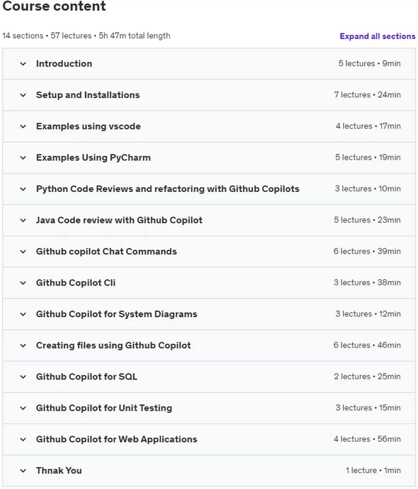Image resolution: width=418 pixels, height=489 pixels.
Task: Expand Github Copilot Cli chevron
Action: click(x=23, y=283)
